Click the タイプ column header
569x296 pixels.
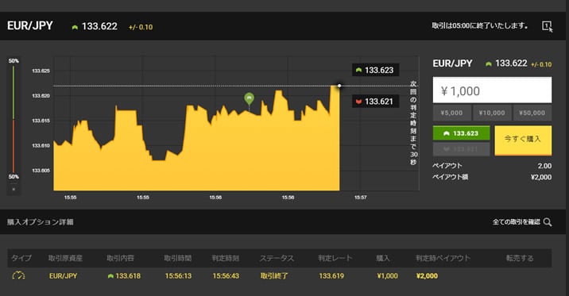point(21,258)
